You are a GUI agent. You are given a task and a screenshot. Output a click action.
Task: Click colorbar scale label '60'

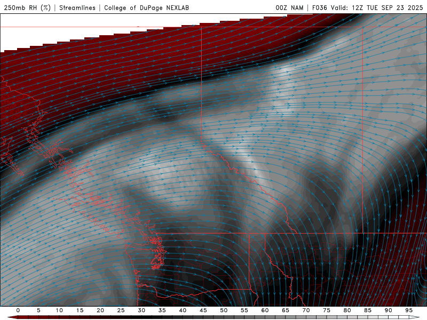pos(265,310)
